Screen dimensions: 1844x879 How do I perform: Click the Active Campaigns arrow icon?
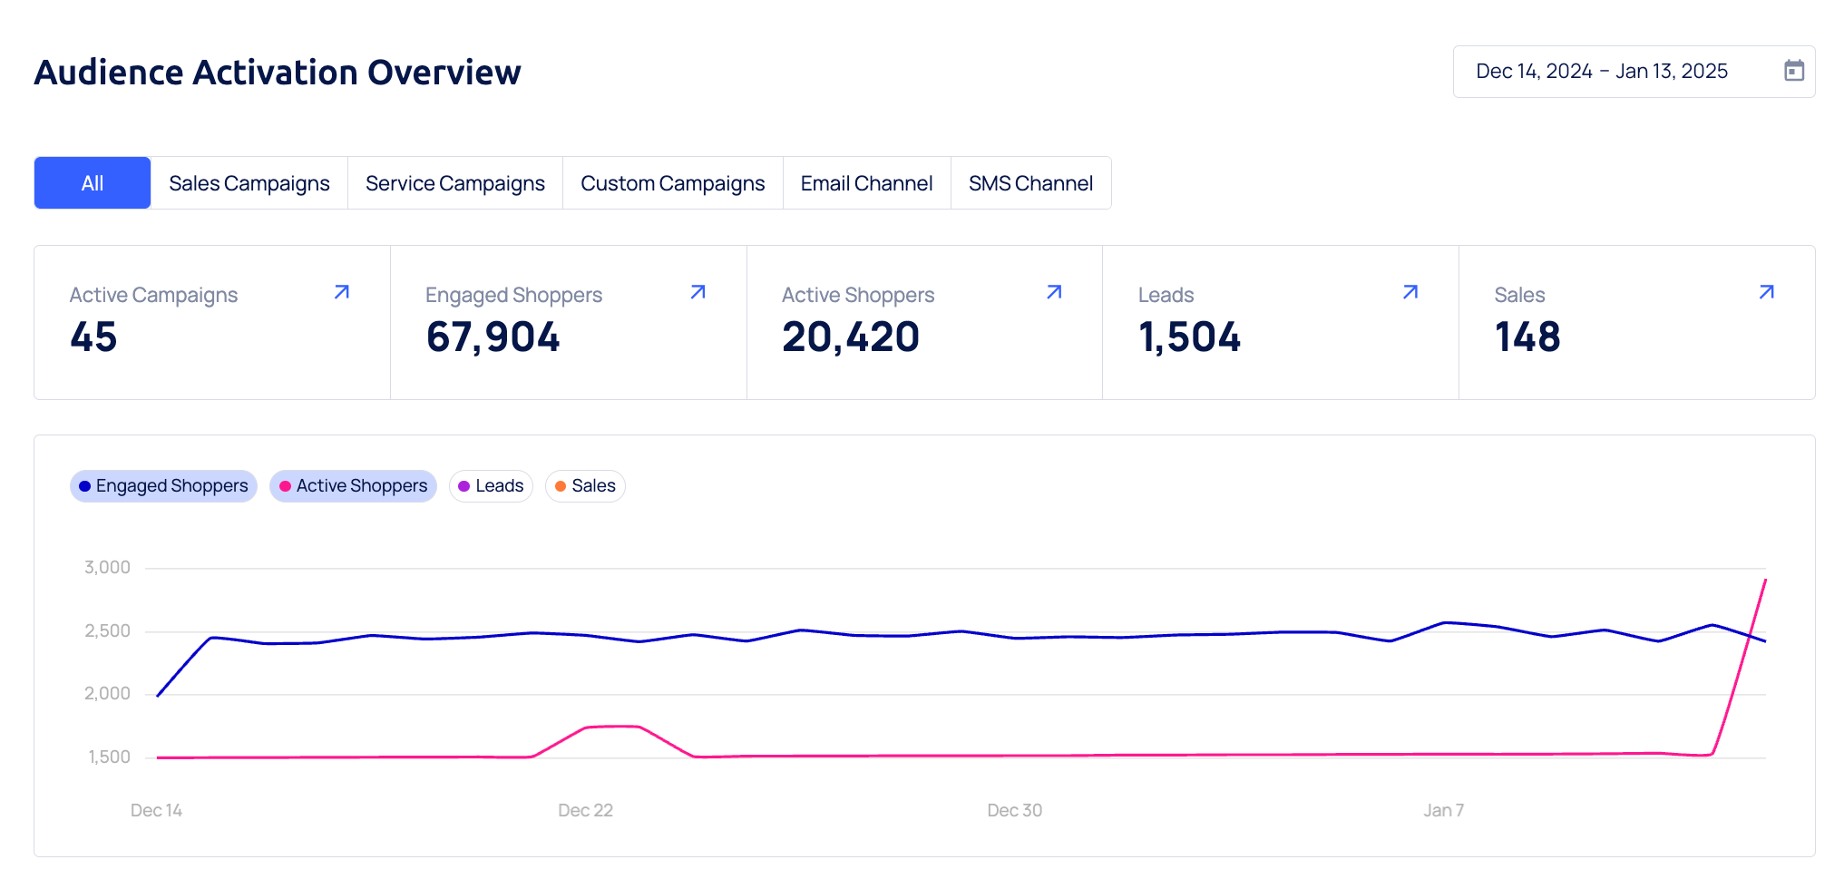[x=341, y=292]
